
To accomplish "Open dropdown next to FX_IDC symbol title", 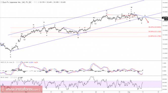I will [x=32, y=2].
